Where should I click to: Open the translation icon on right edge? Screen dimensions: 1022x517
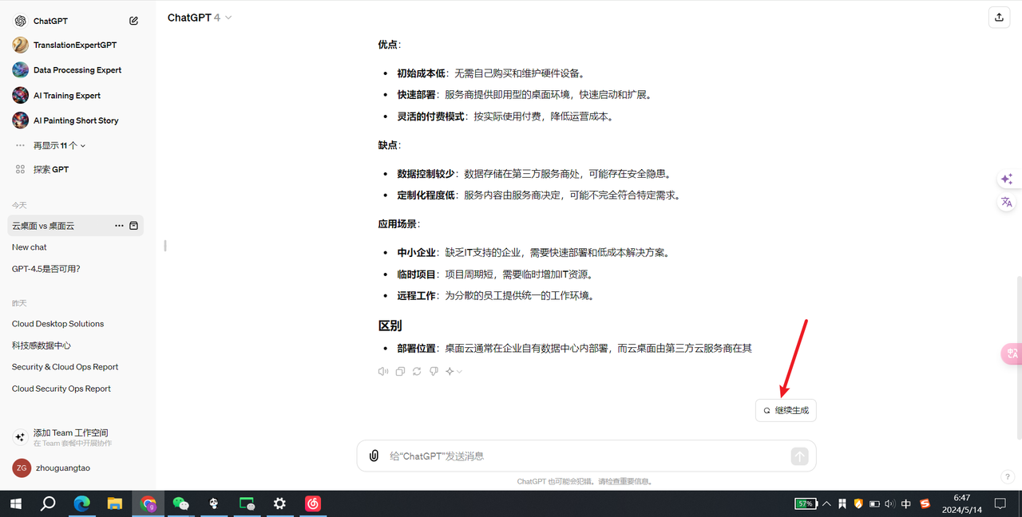1006,202
